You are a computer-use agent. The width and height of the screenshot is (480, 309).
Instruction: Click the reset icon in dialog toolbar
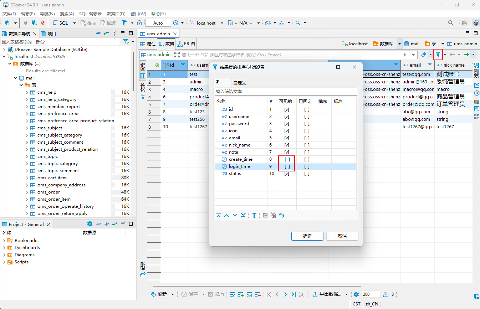[282, 215]
